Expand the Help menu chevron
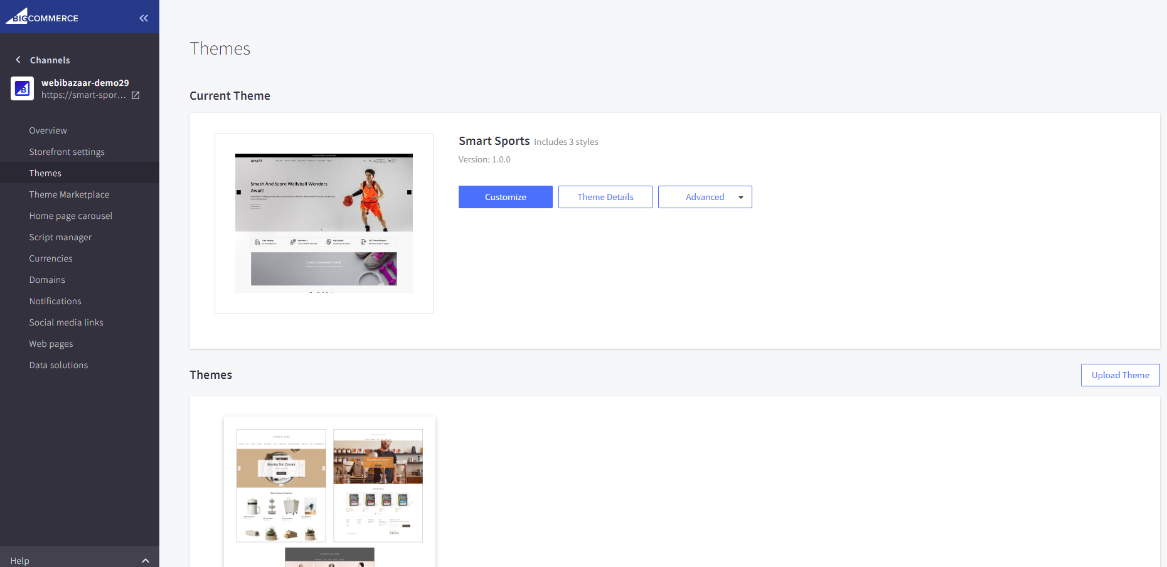The width and height of the screenshot is (1167, 567). pyautogui.click(x=146, y=560)
